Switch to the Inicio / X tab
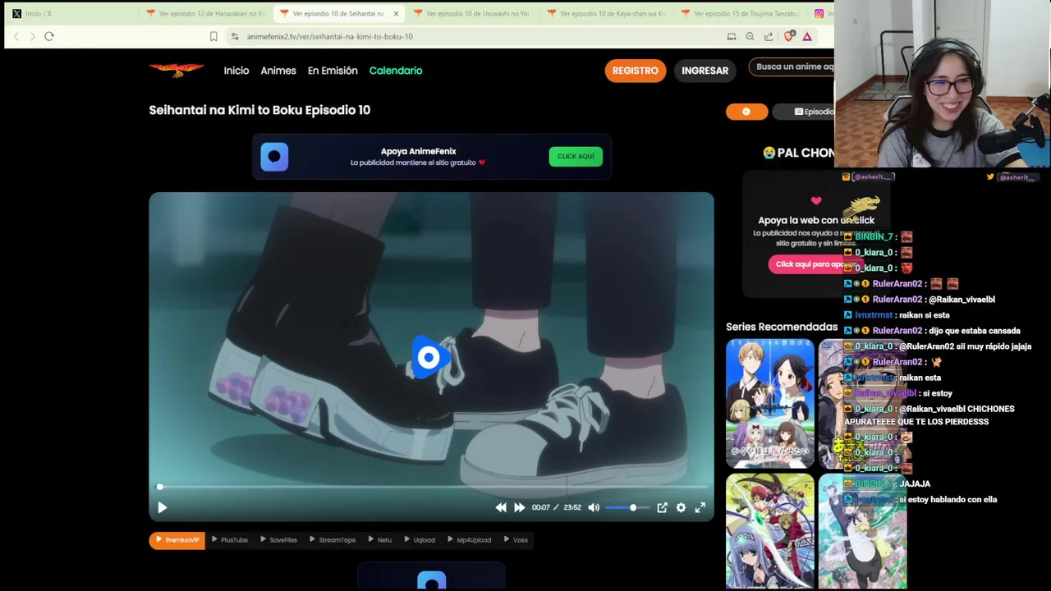Image resolution: width=1051 pixels, height=591 pixels. 70,14
